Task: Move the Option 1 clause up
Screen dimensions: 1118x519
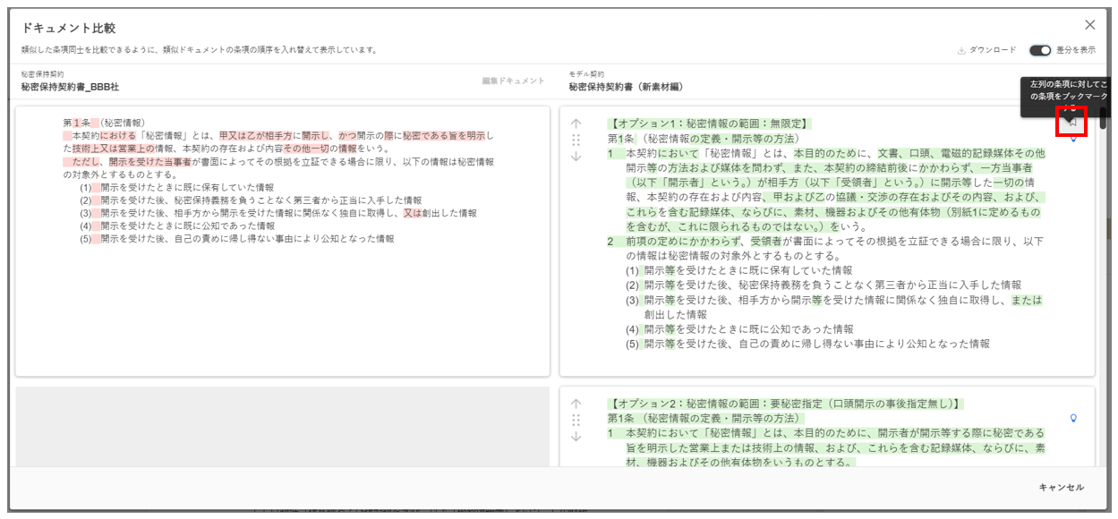Action: [576, 123]
